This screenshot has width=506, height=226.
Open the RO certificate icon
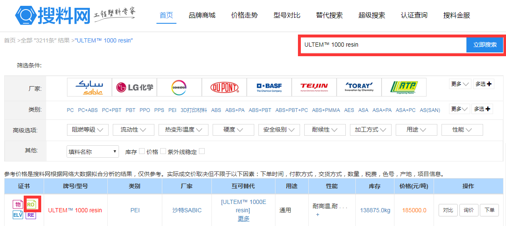[31, 204]
